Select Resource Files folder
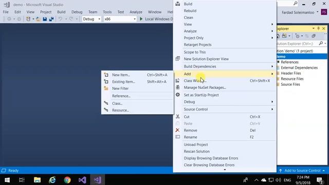Image resolution: width=329 pixels, height=185 pixels. coord(292,79)
